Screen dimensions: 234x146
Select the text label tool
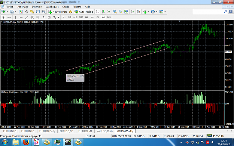[x=49, y=17]
